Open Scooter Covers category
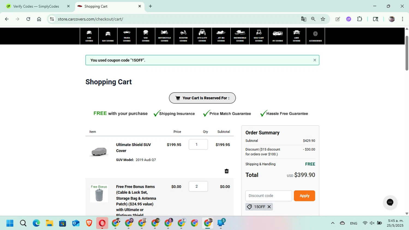 pos(183,36)
